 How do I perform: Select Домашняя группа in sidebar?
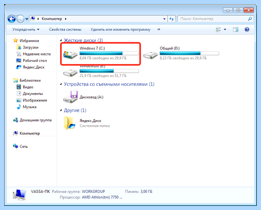pyautogui.click(x=36, y=120)
